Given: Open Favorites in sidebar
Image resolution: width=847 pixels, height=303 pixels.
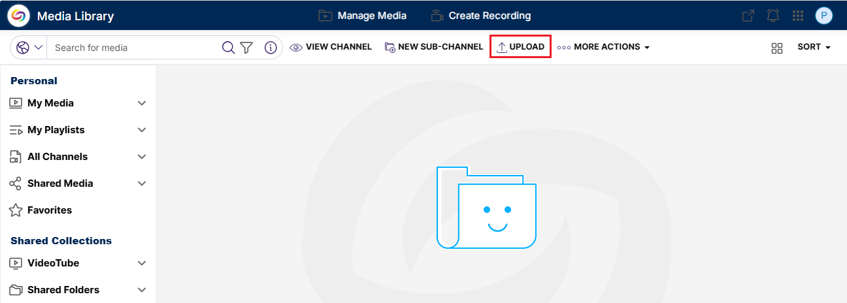Looking at the screenshot, I should (x=50, y=210).
